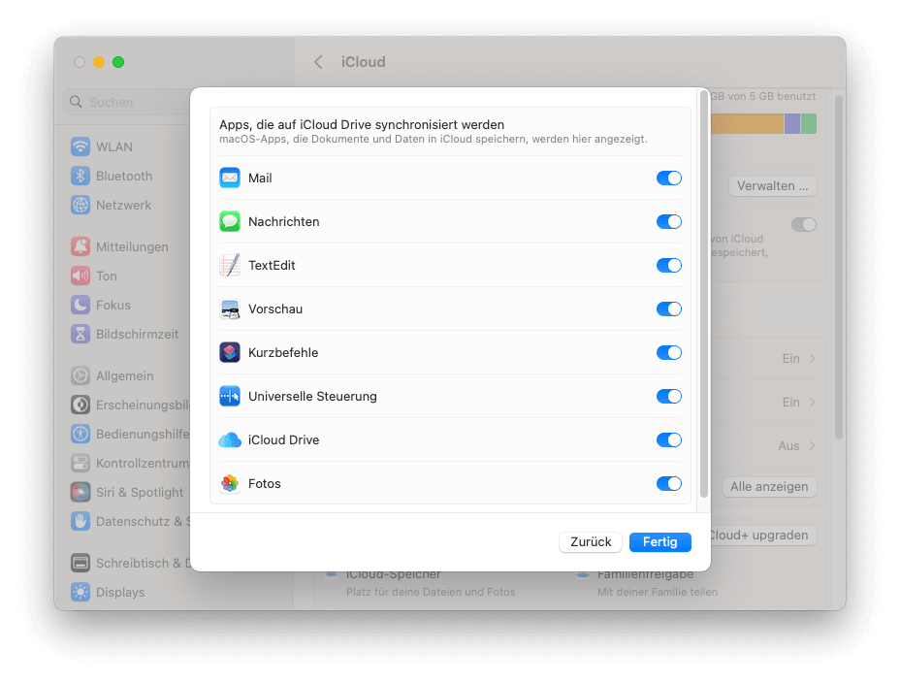Screen dimensions: 900x682
Task: Select Fokus in the sidebar
Action: [x=113, y=305]
